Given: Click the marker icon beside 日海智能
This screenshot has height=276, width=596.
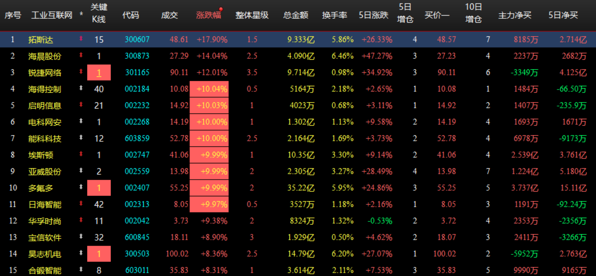Looking at the screenshot, I should 81,204.
